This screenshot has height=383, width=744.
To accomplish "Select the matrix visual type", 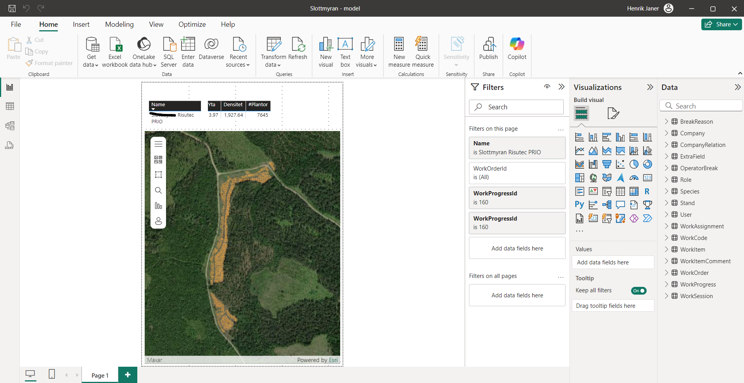I will pyautogui.click(x=634, y=191).
